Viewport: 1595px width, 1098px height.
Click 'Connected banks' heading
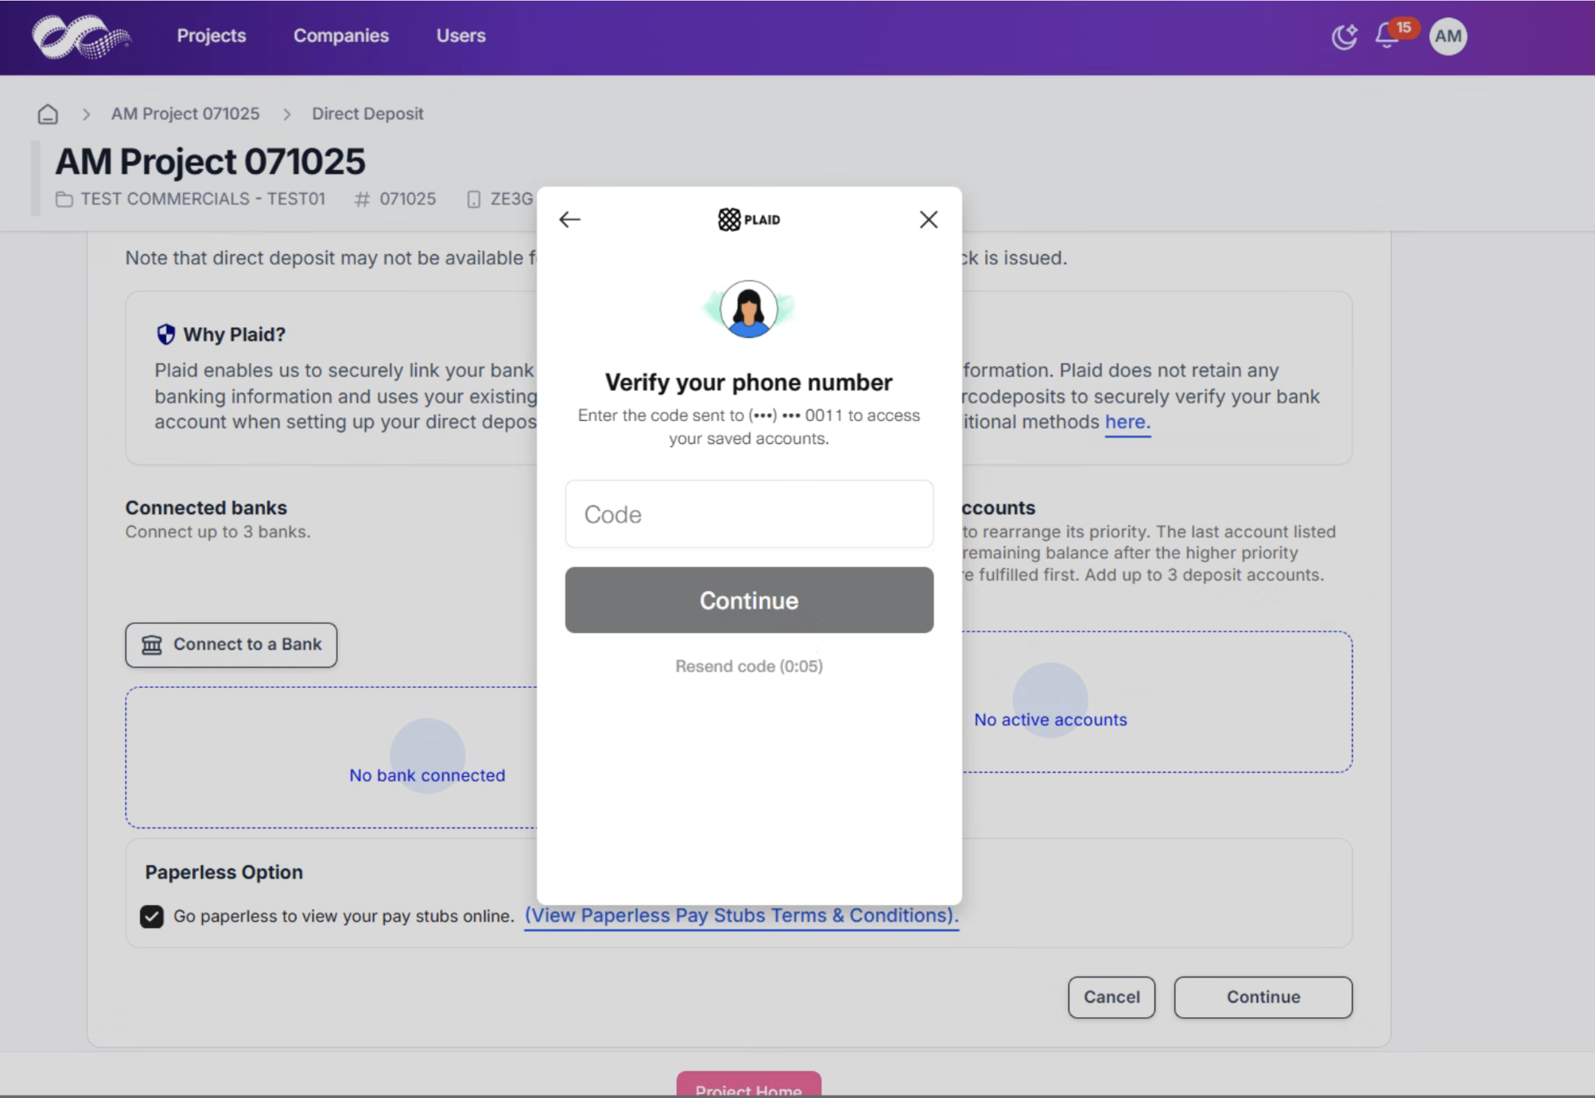point(206,508)
